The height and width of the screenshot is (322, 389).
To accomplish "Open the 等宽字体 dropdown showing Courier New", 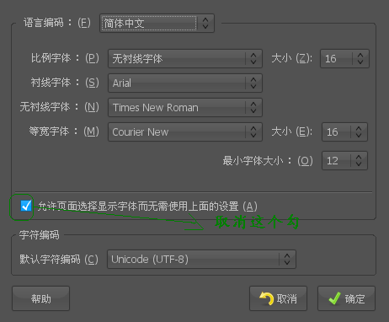I will 185,132.
